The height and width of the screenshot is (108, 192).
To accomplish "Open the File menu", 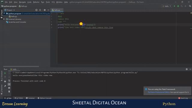I will pyautogui.click(x=6, y=2).
